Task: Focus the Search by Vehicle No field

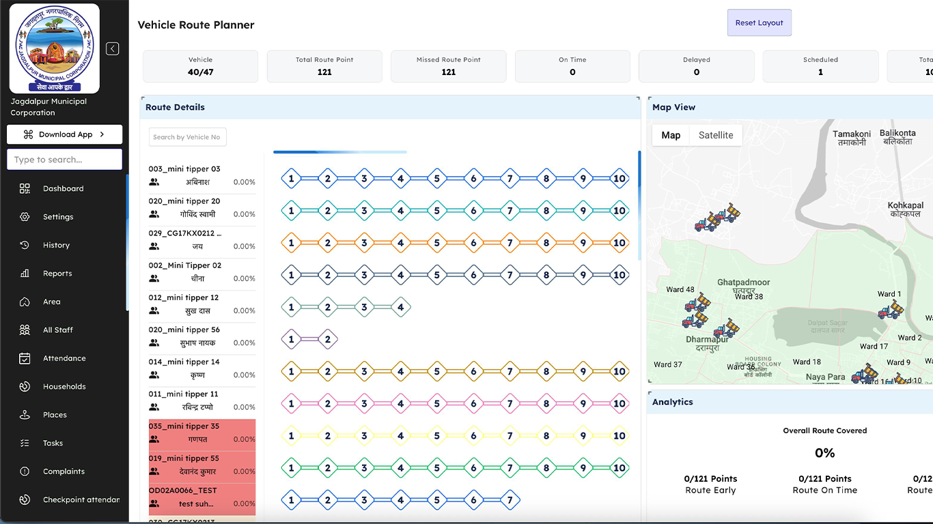Action: coord(187,137)
